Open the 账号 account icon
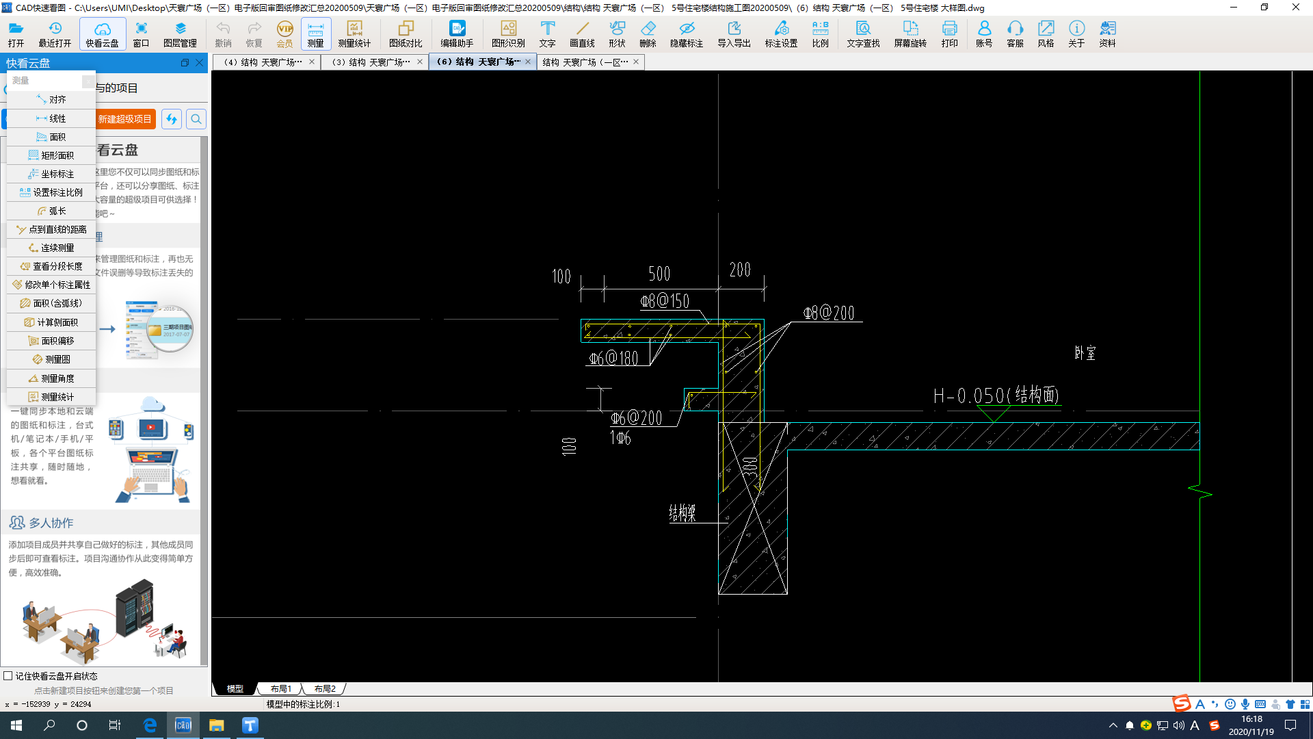This screenshot has height=739, width=1313. (x=984, y=34)
